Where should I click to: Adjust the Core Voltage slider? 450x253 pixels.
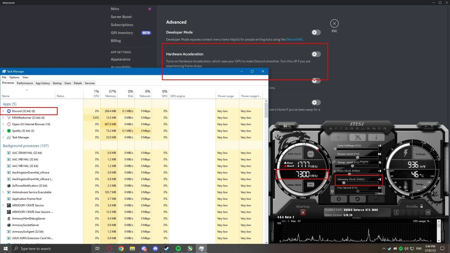coord(335,148)
